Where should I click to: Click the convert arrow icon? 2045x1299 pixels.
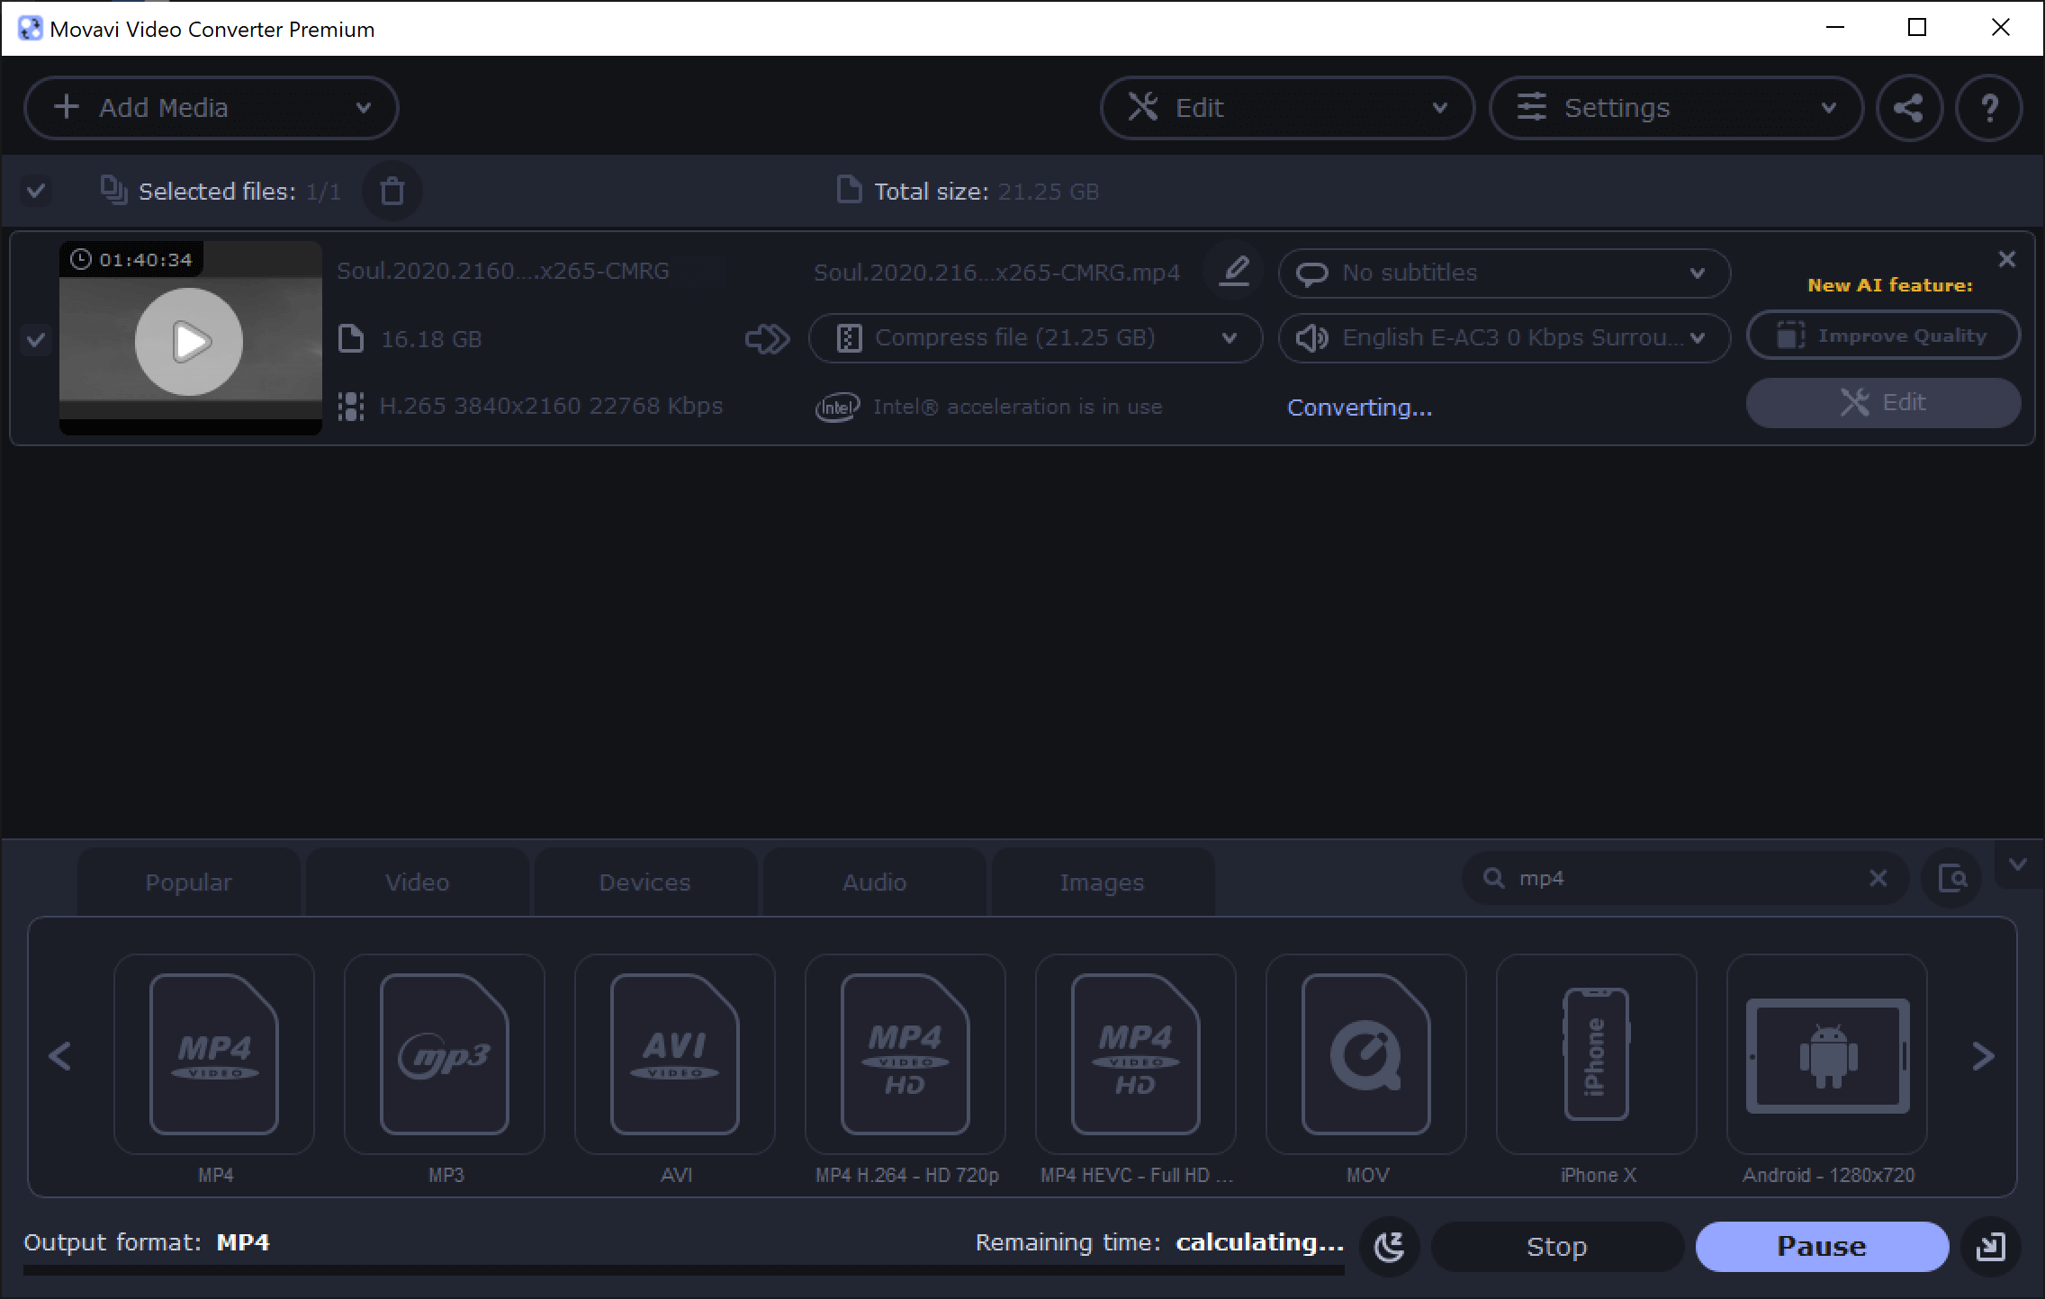[x=768, y=339]
